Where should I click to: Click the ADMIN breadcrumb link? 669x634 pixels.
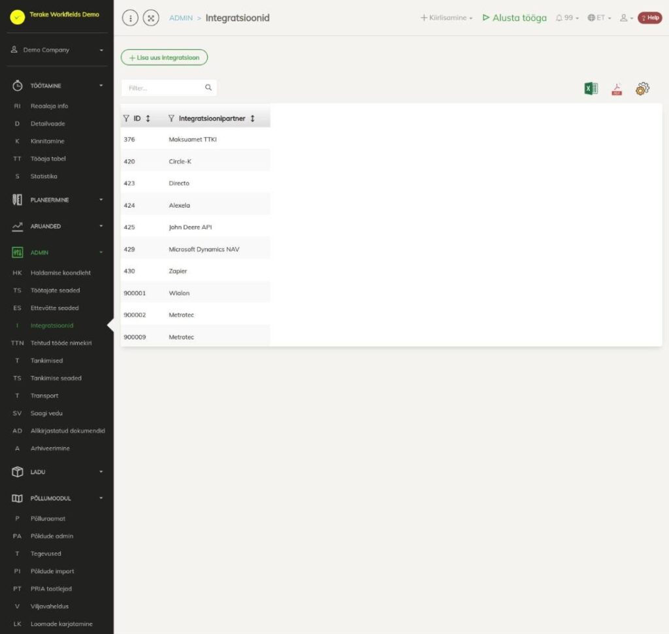(181, 18)
